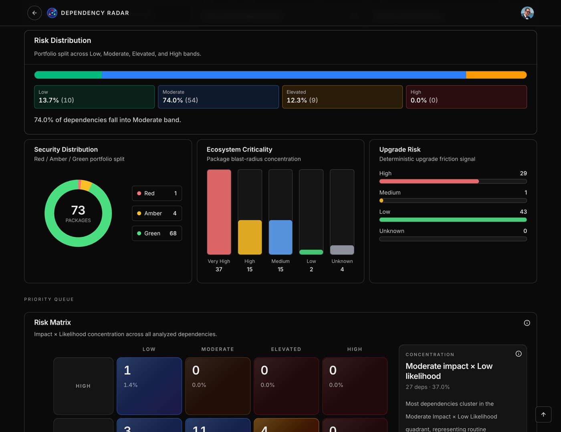Click the back arrow in the header
The height and width of the screenshot is (432, 561).
(34, 13)
